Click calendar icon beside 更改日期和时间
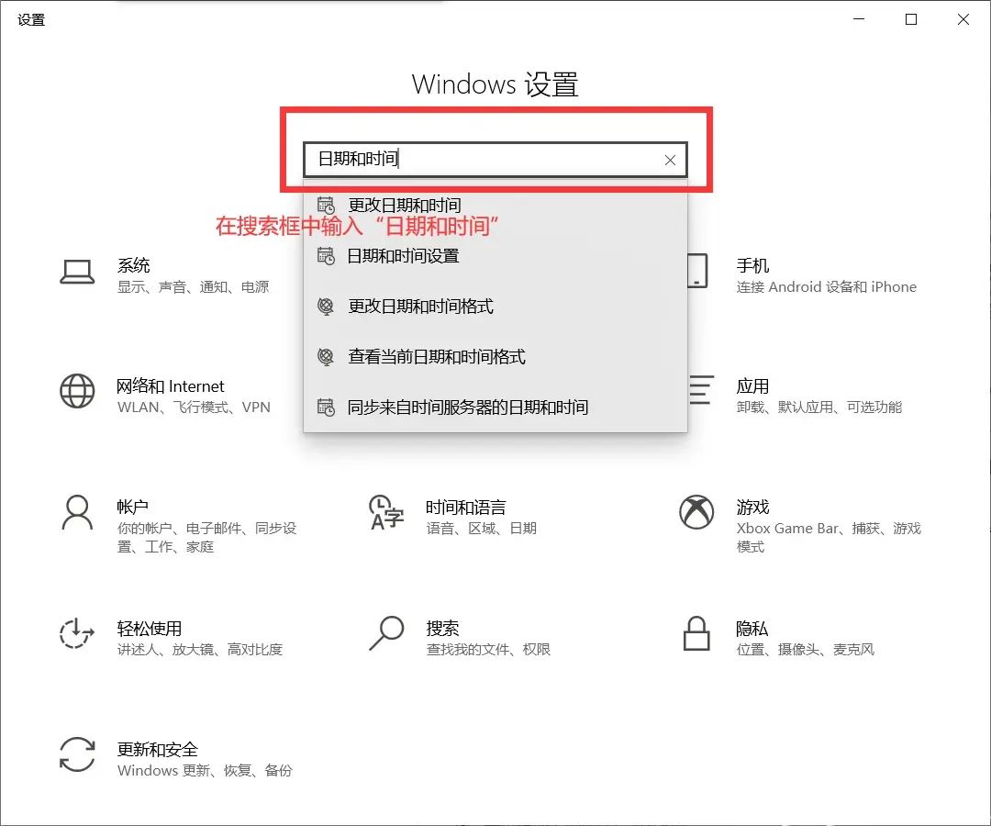Viewport: 991px width, 826px height. click(x=326, y=206)
